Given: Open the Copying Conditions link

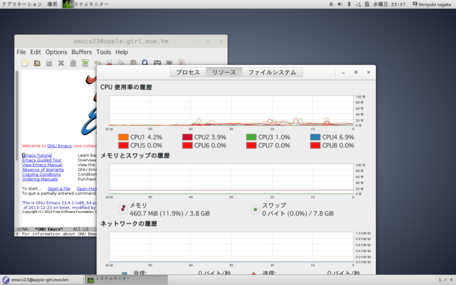Looking at the screenshot, I should tap(41, 174).
